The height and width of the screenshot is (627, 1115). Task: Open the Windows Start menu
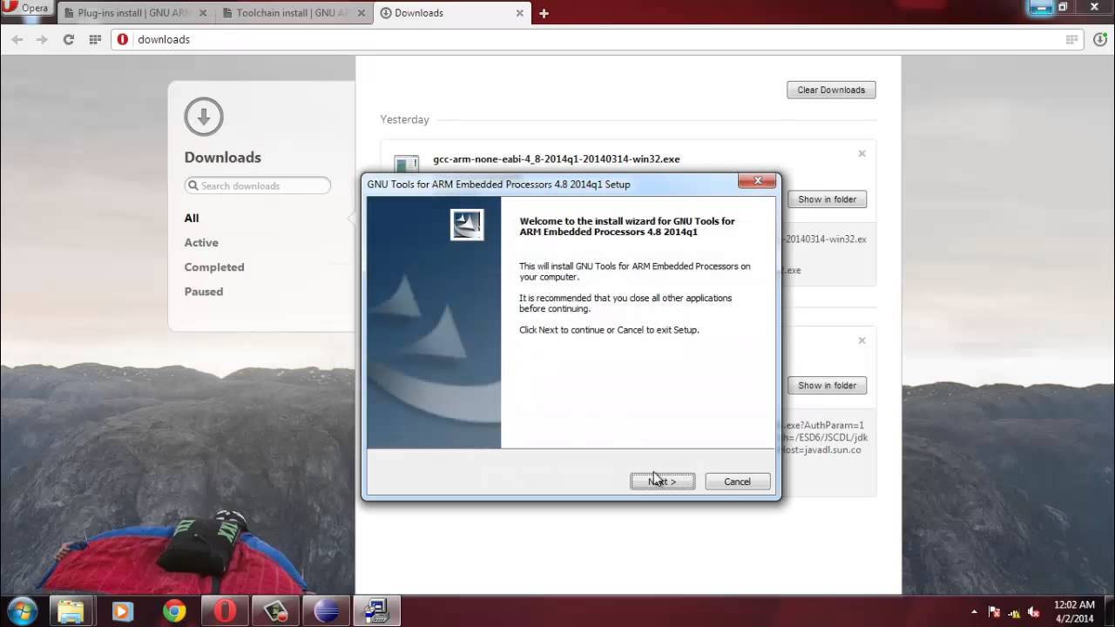(x=20, y=610)
